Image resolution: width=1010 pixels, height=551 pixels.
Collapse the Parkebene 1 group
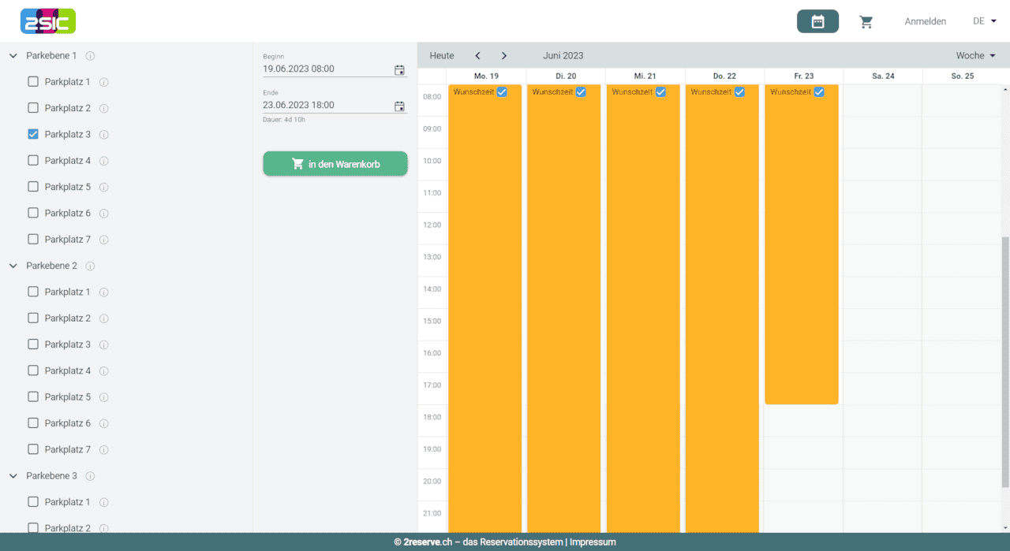13,56
